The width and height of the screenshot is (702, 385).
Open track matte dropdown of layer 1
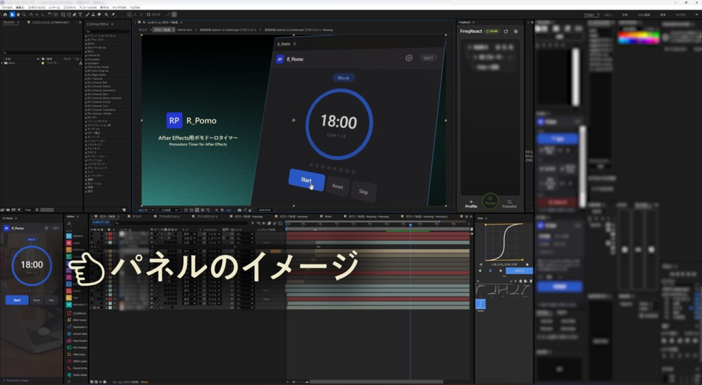point(214,234)
